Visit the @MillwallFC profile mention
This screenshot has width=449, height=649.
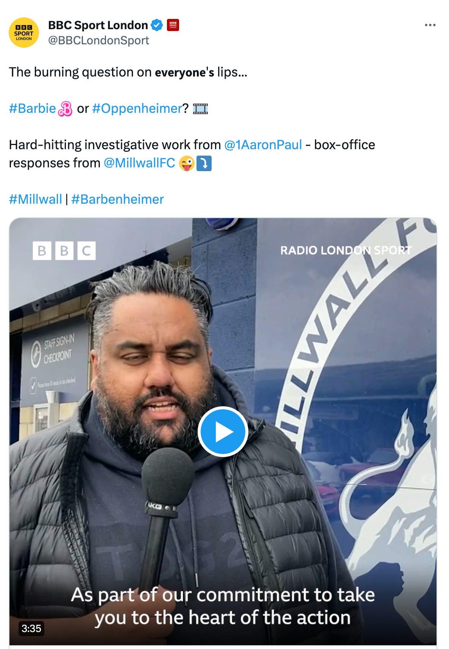(139, 163)
